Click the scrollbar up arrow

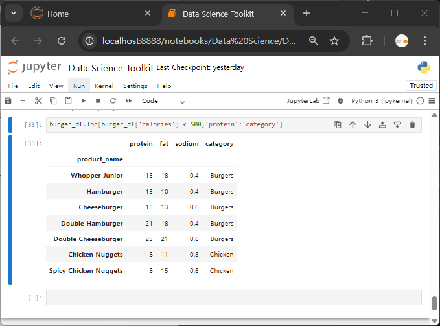pyautogui.click(x=434, y=115)
